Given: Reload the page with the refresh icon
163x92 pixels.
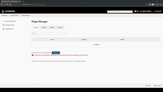Looking at the screenshot, I should pyautogui.click(x=7, y=5).
